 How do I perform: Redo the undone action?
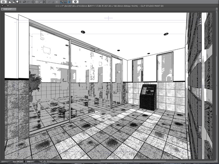(x=28, y=2)
